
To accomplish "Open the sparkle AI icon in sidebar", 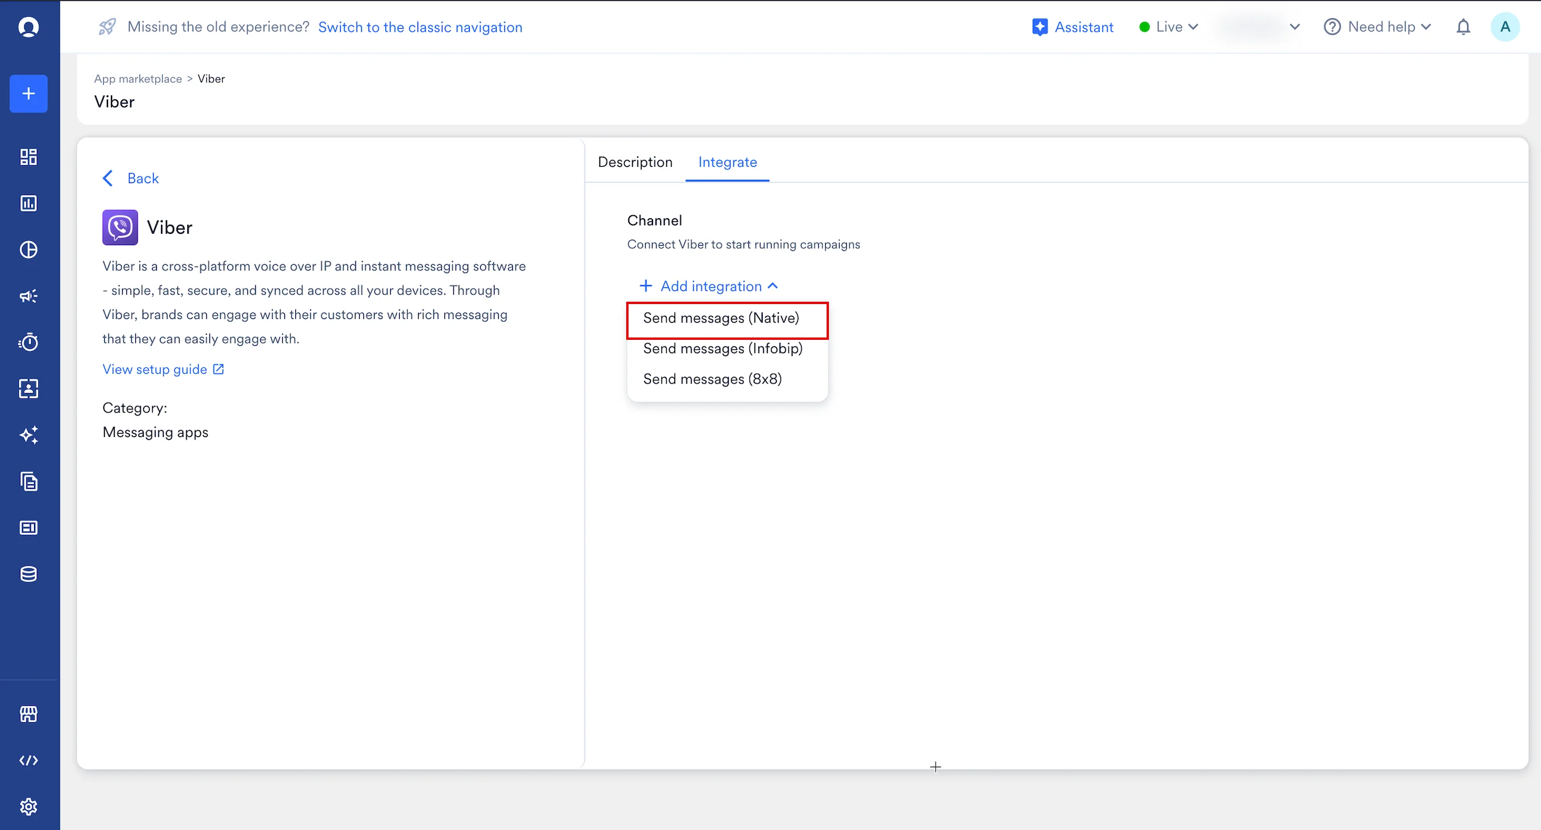I will click(29, 435).
